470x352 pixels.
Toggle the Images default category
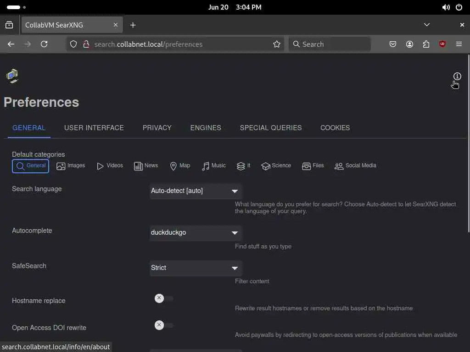click(x=71, y=166)
